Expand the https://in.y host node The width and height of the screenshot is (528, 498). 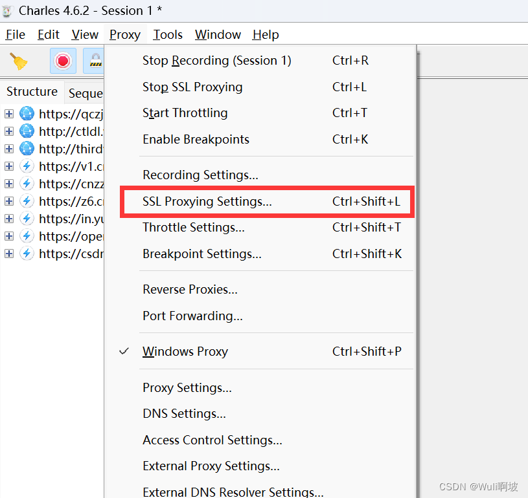pyautogui.click(x=9, y=219)
